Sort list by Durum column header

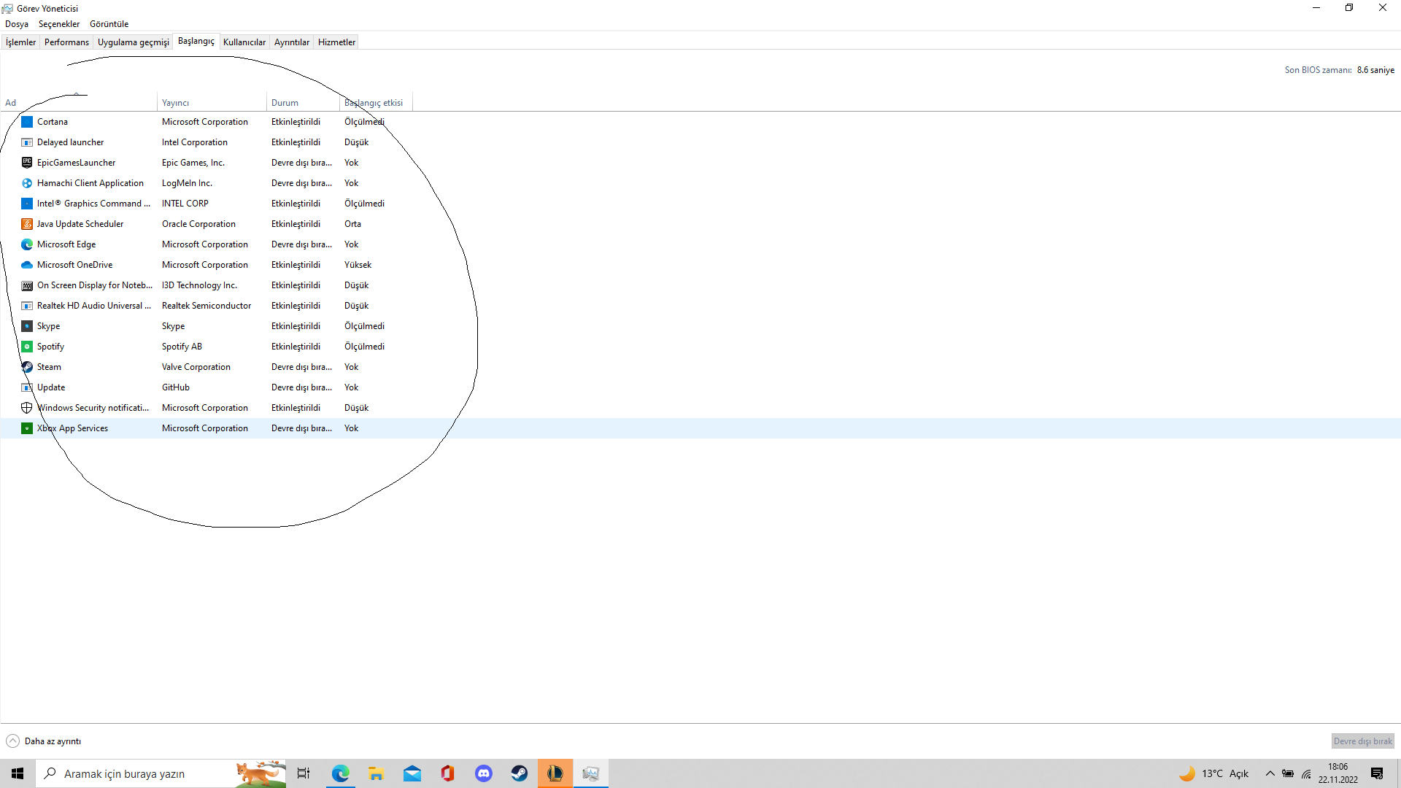pos(285,103)
